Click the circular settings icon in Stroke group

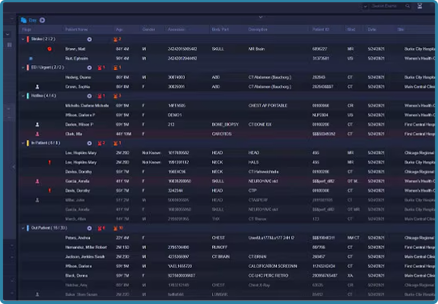(x=90, y=39)
